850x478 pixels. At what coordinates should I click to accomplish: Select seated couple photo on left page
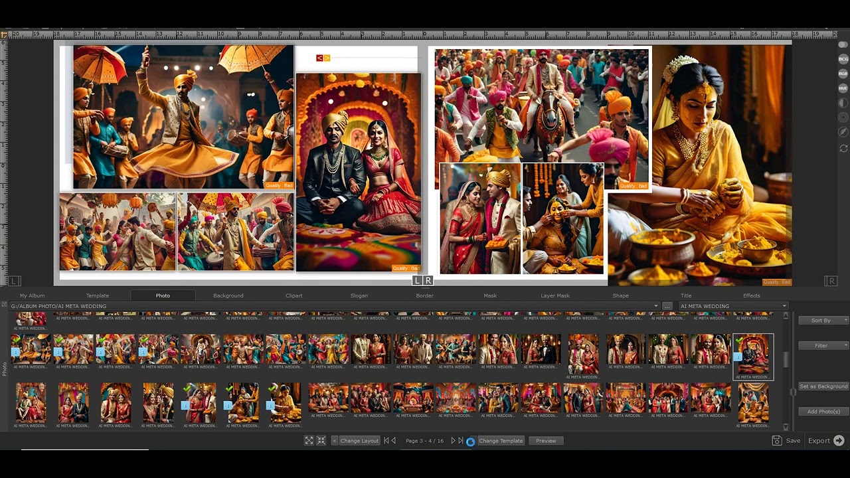point(359,173)
